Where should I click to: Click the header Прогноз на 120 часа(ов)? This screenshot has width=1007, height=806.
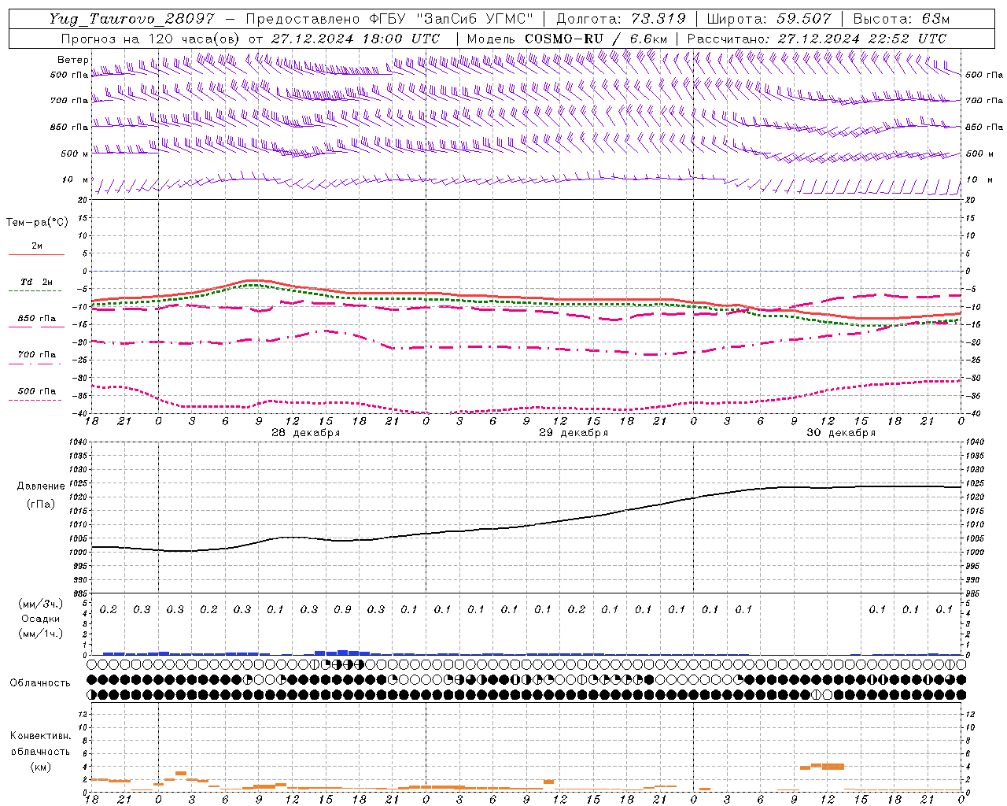pyautogui.click(x=151, y=39)
